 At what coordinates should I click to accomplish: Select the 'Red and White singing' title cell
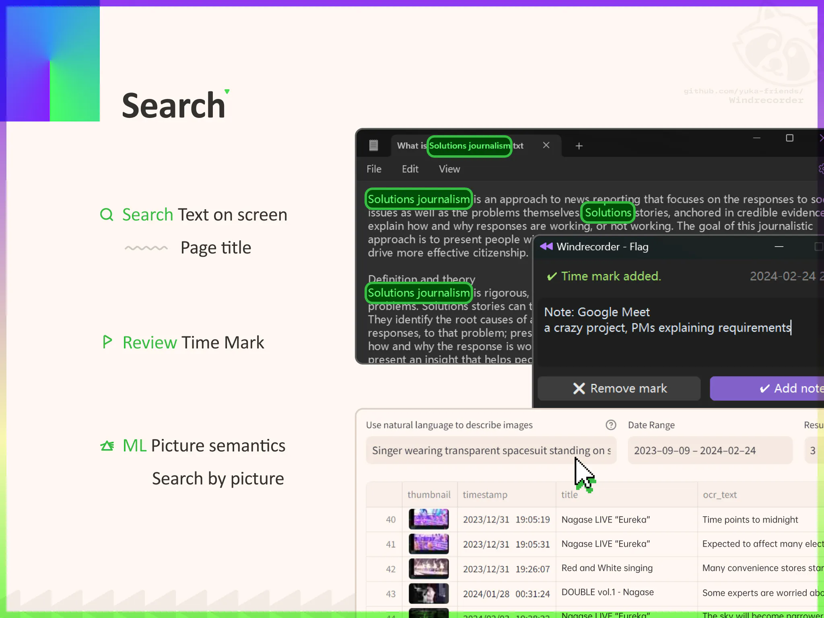tap(626, 568)
